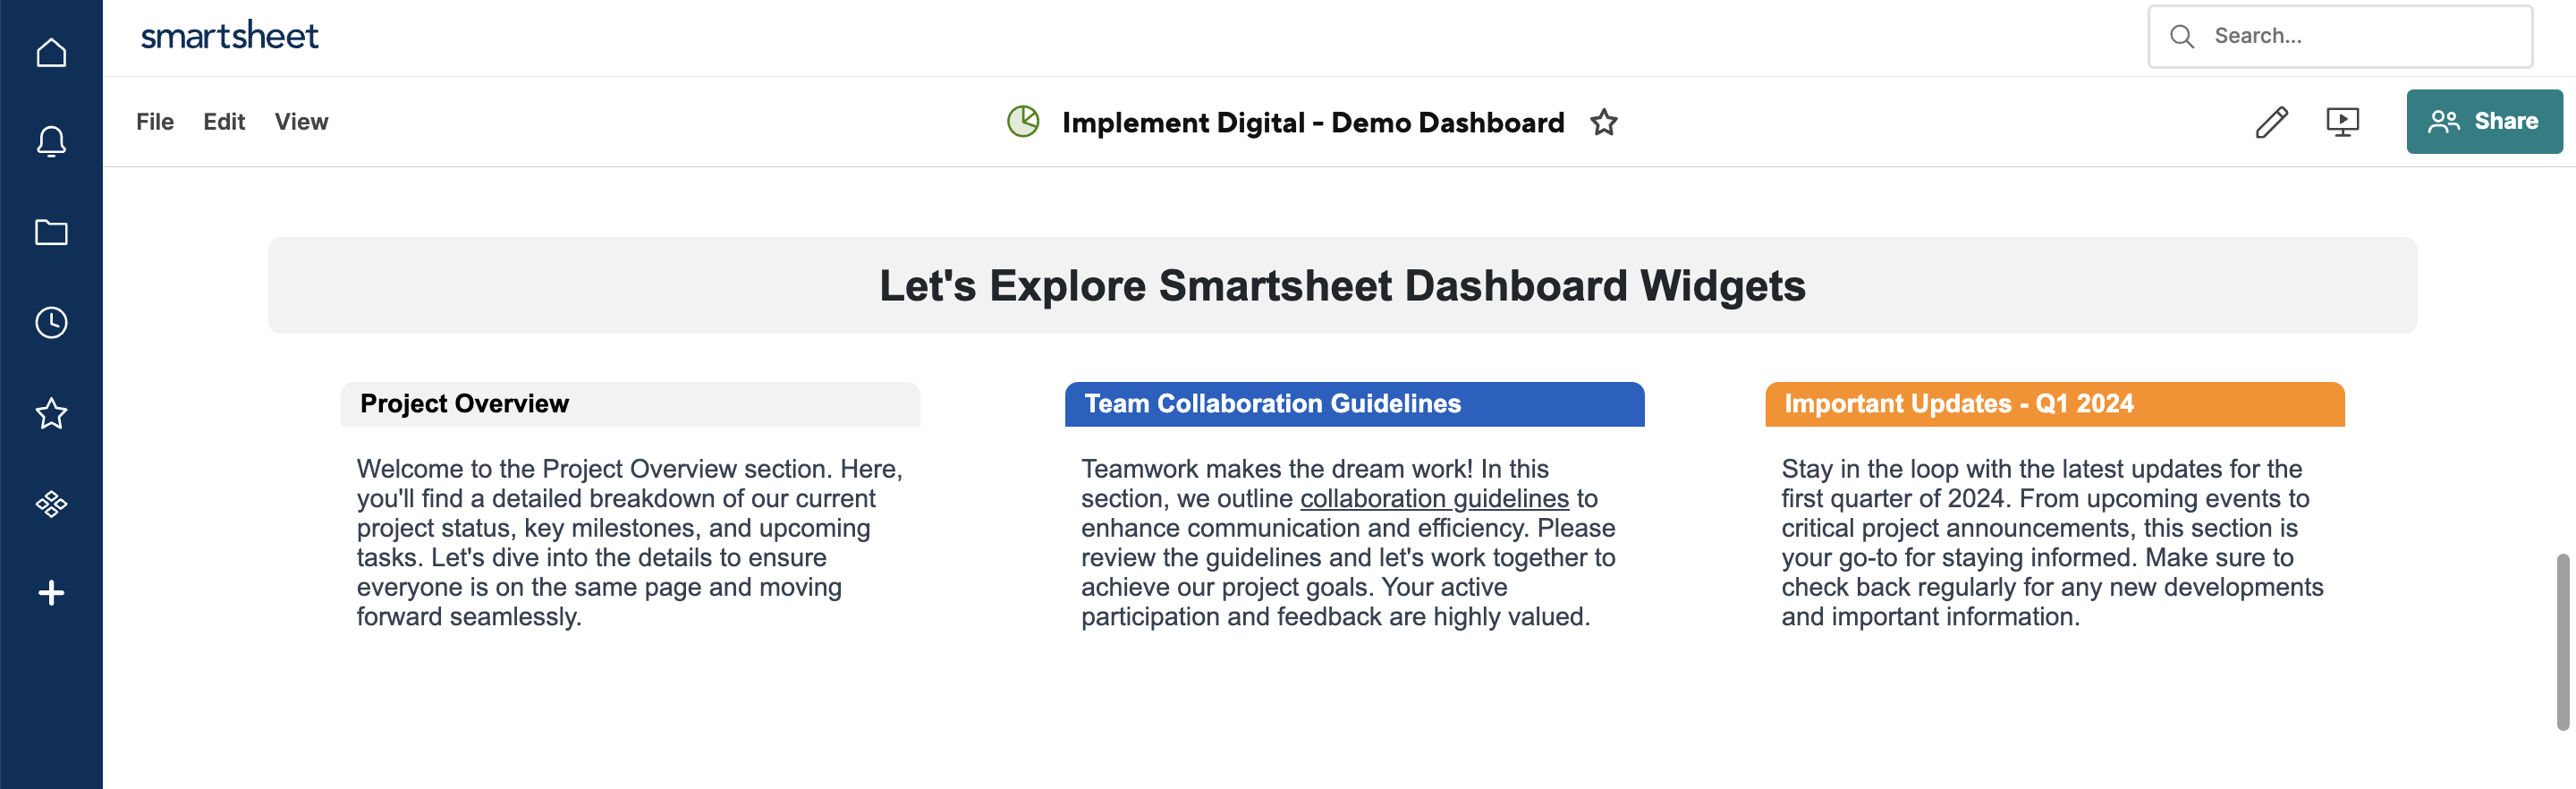Open the File menu
The image size is (2576, 789).
pyautogui.click(x=154, y=121)
